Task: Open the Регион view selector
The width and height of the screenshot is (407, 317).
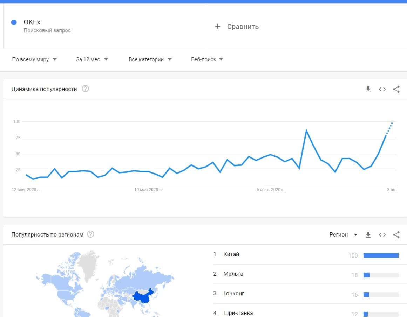Action: (343, 235)
